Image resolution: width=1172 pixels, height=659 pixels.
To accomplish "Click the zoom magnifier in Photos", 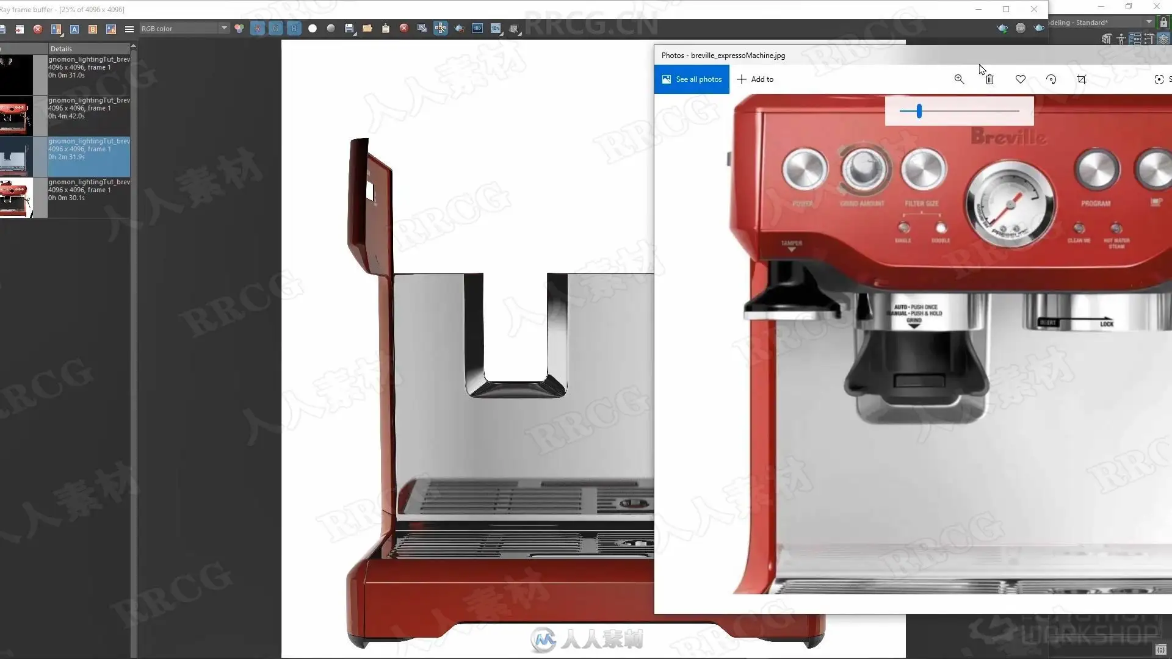I will pos(960,79).
